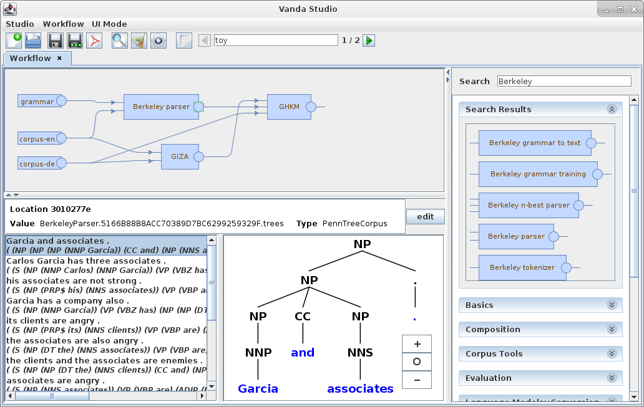Viewport: 644px width, 407px height.
Task: Click the gear-and-broom cleanup toolbar icon
Action: (139, 41)
